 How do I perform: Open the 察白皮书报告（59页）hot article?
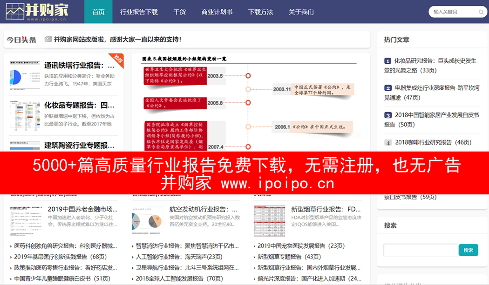tap(410, 197)
